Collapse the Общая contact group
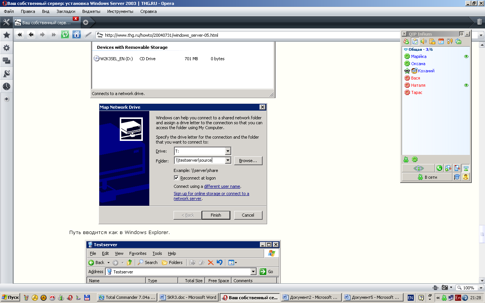Viewport: 485px width, 303px height. (406, 50)
